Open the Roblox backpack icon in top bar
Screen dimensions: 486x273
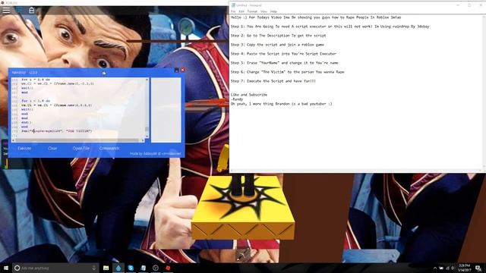(x=32, y=10)
